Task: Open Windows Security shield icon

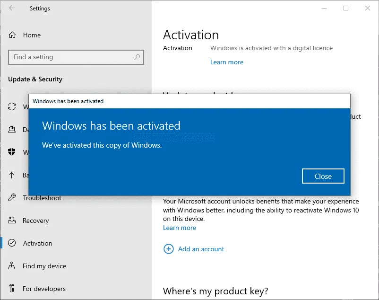Action: pos(12,152)
